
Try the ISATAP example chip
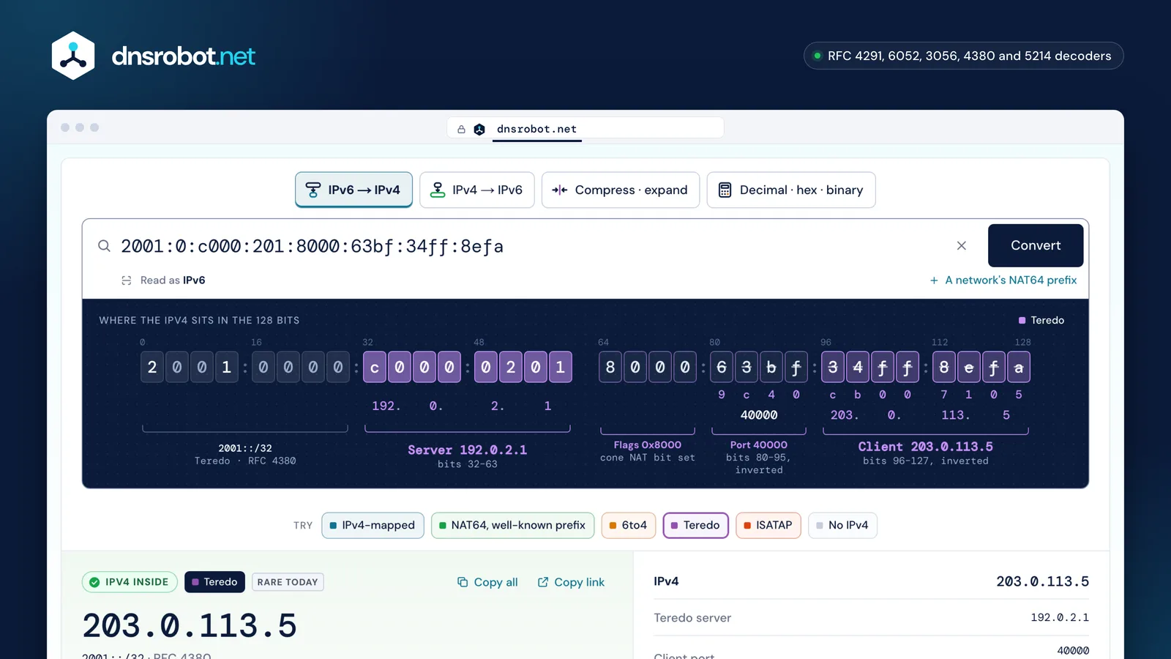(x=768, y=525)
